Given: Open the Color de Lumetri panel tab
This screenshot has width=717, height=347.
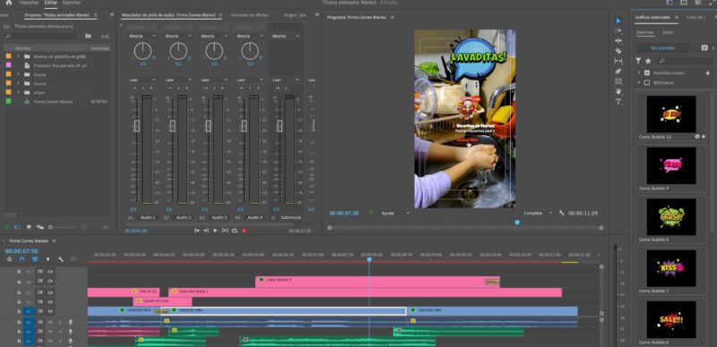Looking at the screenshot, I should [696, 17].
